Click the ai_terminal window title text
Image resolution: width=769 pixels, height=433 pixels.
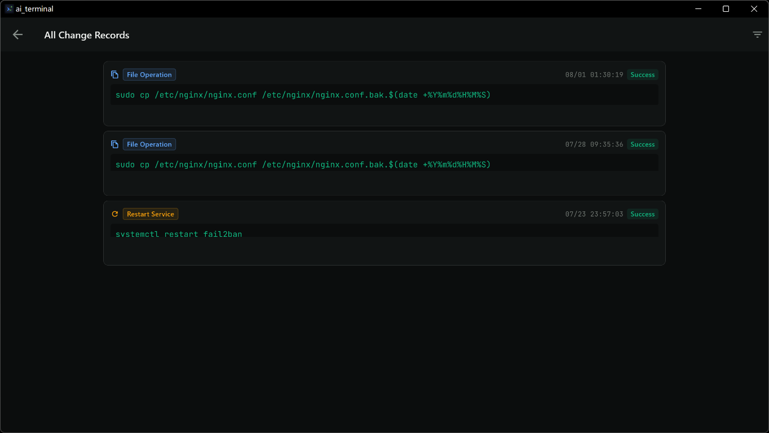(x=34, y=9)
